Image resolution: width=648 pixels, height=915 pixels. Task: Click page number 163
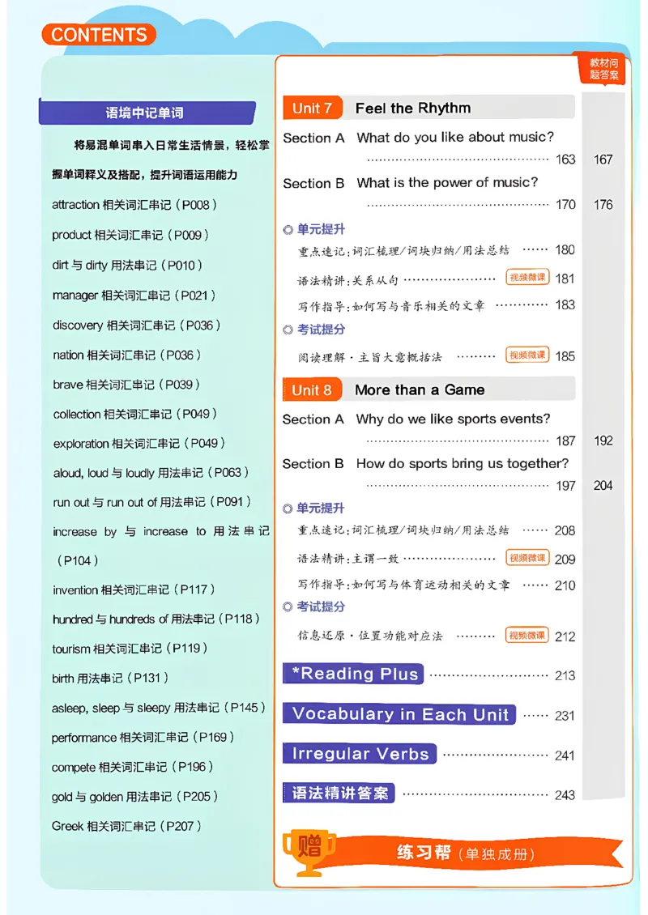coord(565,160)
